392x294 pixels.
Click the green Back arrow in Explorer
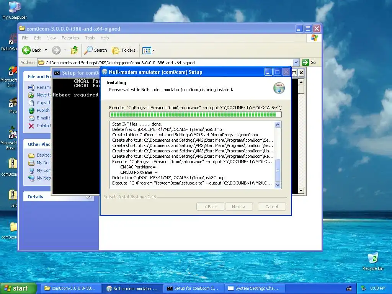pos(26,50)
